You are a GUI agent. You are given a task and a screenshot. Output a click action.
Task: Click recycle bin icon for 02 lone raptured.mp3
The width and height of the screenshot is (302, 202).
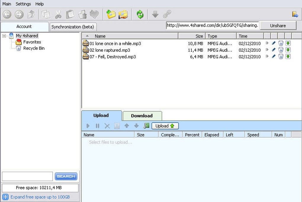281,50
